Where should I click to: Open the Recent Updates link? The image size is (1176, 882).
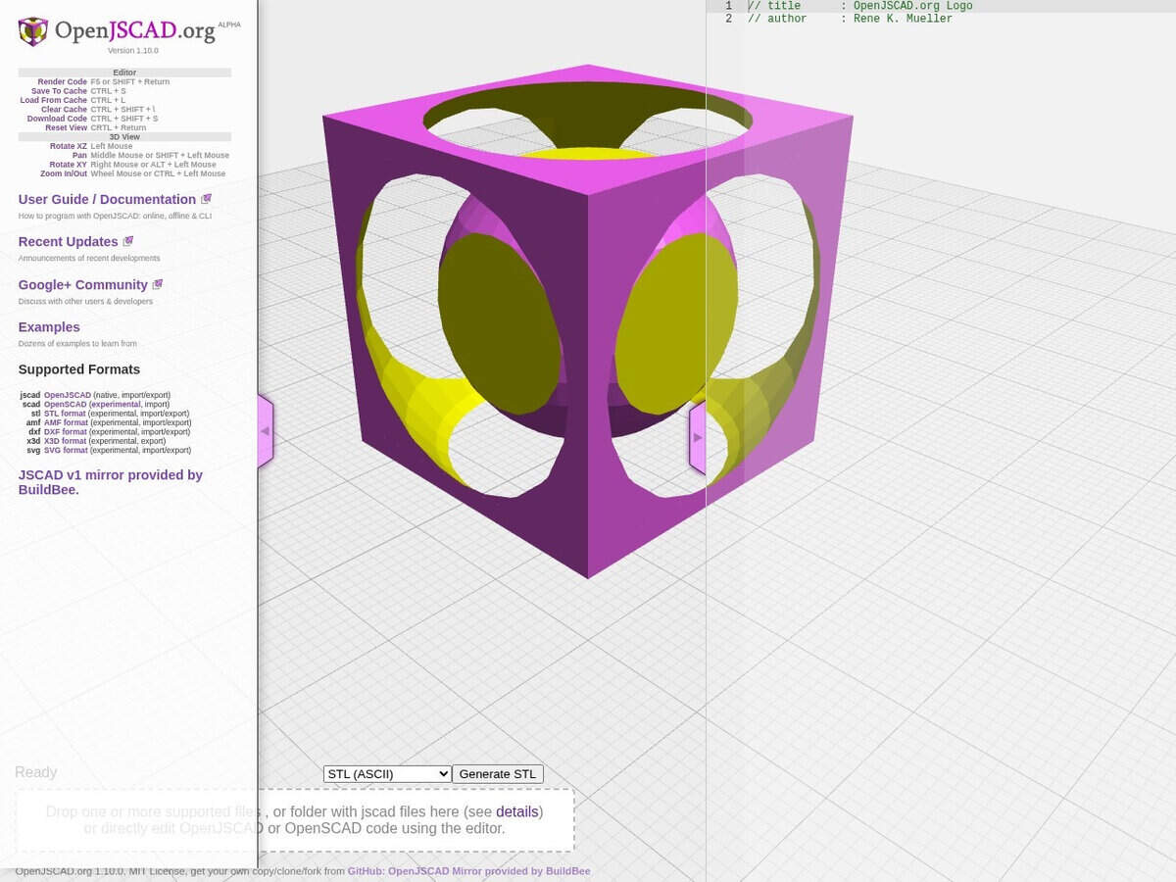69,241
